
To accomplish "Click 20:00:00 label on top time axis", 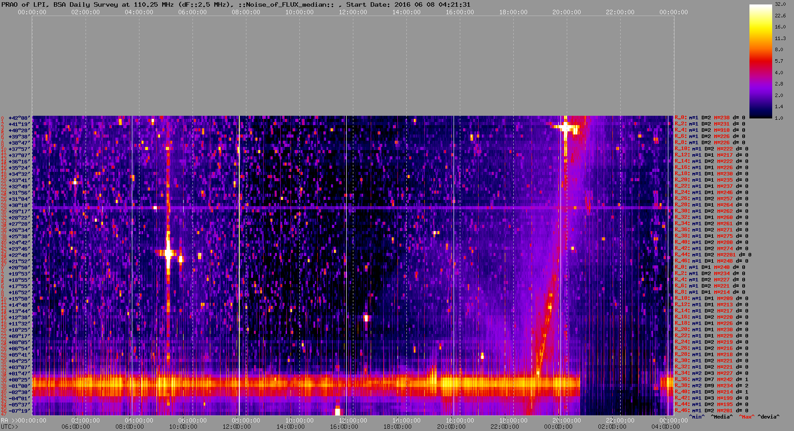I will click(x=567, y=12).
